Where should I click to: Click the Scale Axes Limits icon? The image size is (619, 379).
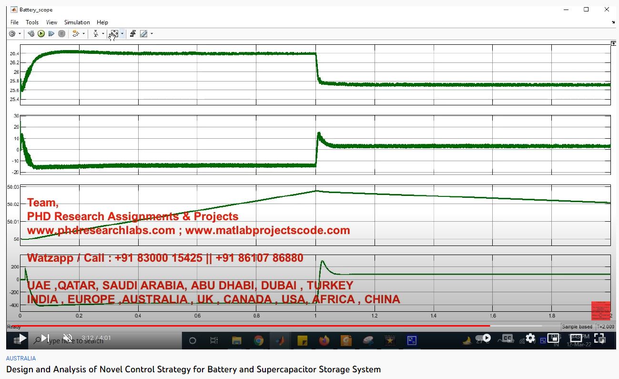(114, 34)
